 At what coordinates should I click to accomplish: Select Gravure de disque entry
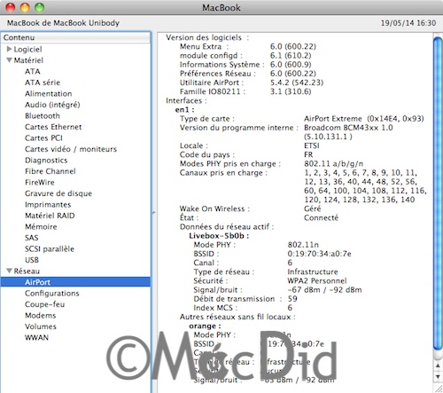pyautogui.click(x=58, y=193)
